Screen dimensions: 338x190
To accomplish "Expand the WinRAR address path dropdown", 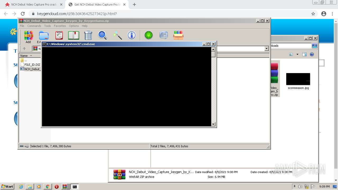I will pyautogui.click(x=266, y=49).
